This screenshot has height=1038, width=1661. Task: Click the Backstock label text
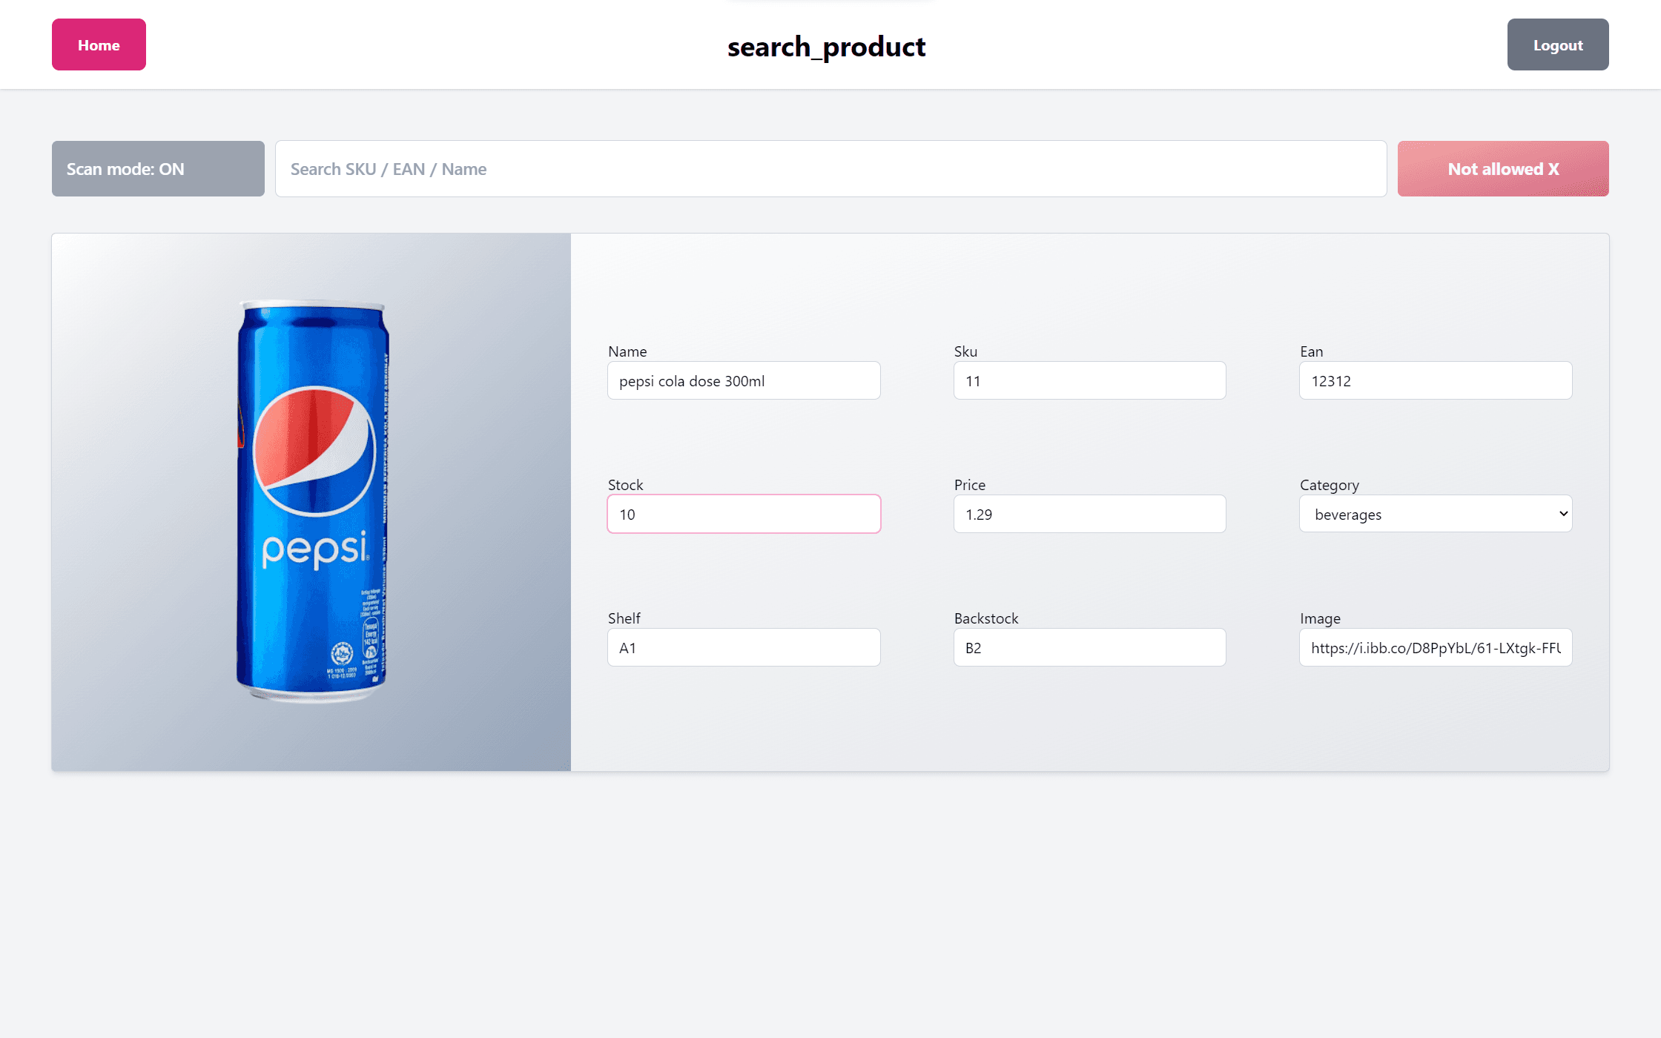pyautogui.click(x=986, y=618)
